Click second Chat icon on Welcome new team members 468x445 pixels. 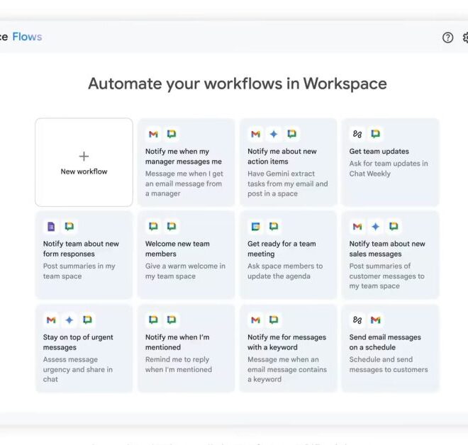click(x=172, y=227)
